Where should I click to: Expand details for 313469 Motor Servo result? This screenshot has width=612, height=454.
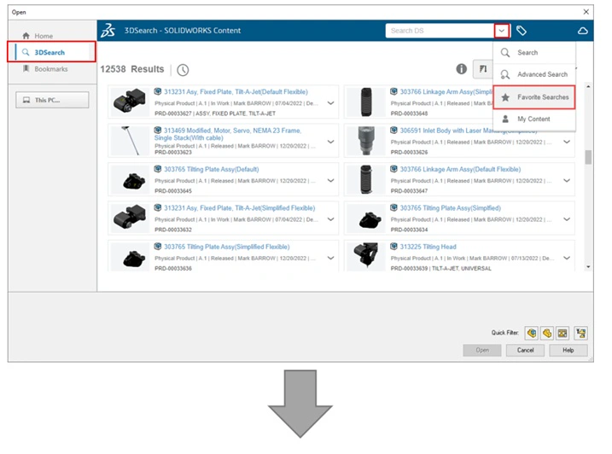tap(330, 142)
